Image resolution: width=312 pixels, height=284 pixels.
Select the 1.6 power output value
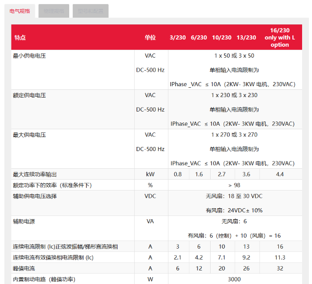(x=199, y=174)
